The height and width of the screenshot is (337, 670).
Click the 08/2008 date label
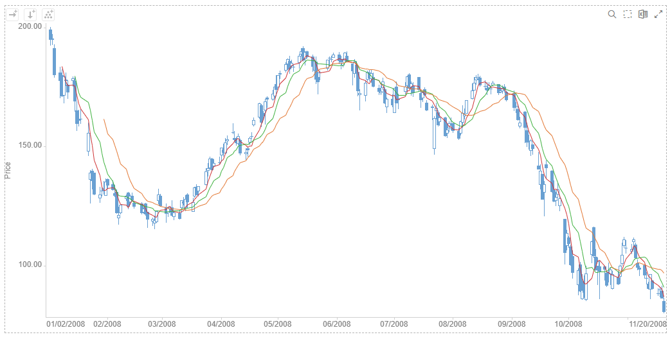(x=453, y=324)
